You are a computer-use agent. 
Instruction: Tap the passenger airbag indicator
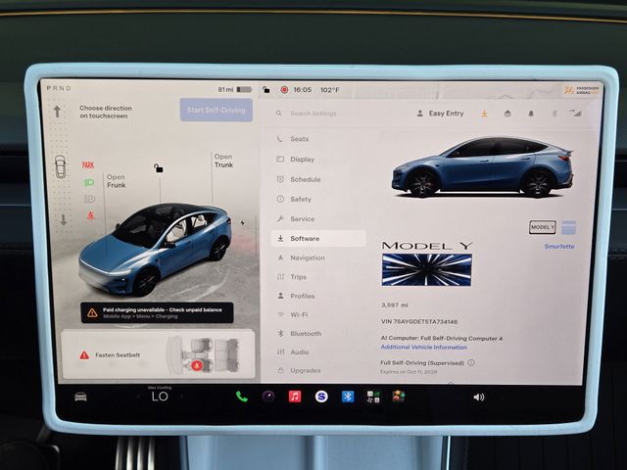click(x=581, y=90)
